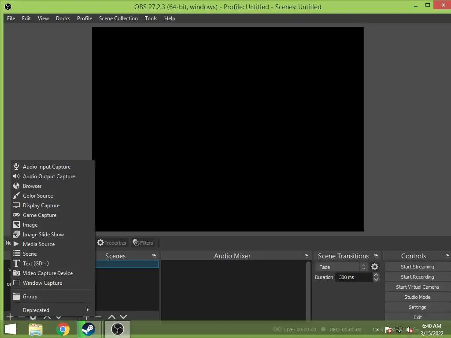
Task: Click Start Recording
Action: 418,277
